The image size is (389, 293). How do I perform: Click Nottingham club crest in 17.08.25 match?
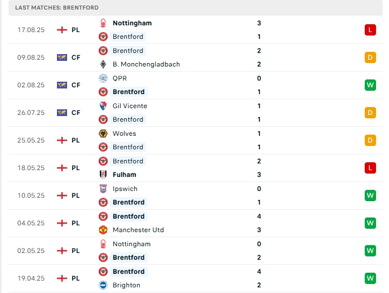[x=103, y=23]
